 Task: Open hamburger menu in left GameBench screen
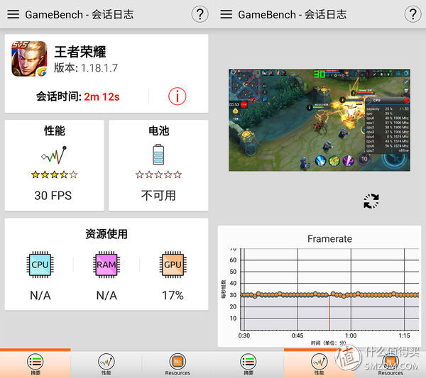coord(13,14)
